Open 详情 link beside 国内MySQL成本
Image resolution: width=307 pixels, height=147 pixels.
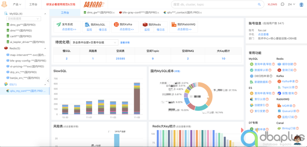click(177, 71)
